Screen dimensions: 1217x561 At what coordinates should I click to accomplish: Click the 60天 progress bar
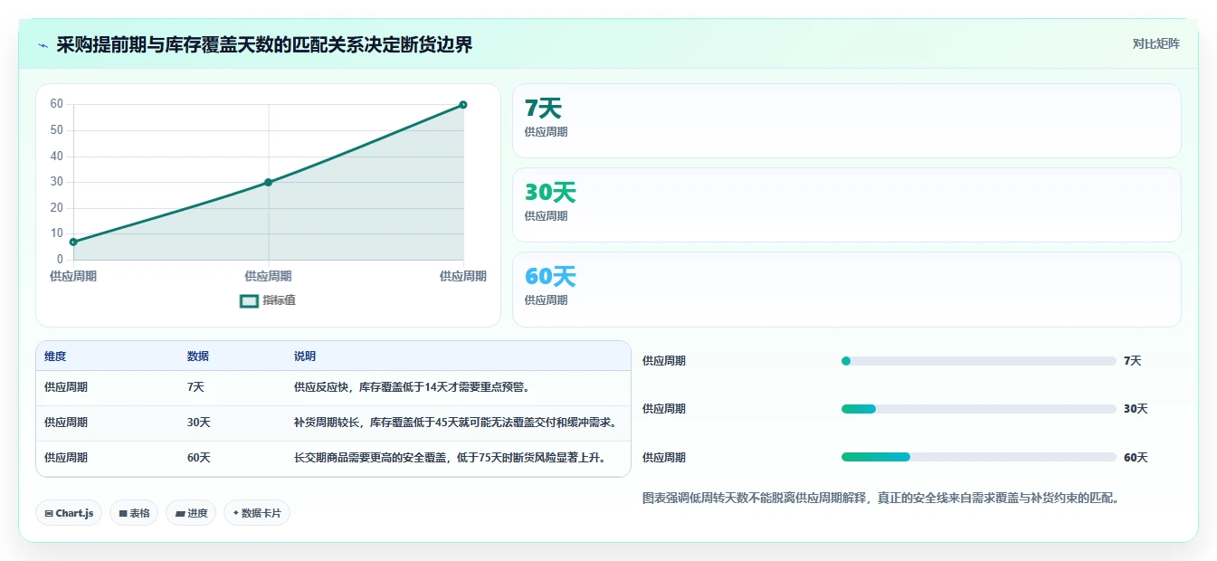tap(979, 457)
